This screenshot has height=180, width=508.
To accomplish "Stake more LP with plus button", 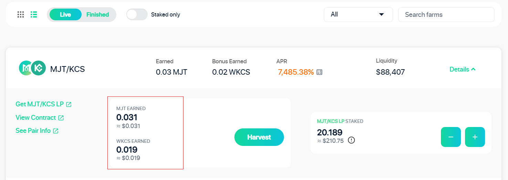I will (x=475, y=137).
